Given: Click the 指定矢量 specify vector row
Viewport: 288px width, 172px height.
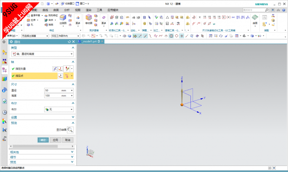Looking at the screenshot, I should [x=32, y=69].
